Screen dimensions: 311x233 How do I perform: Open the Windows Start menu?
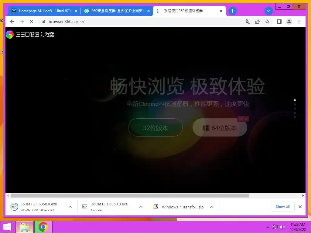[x=7, y=227]
